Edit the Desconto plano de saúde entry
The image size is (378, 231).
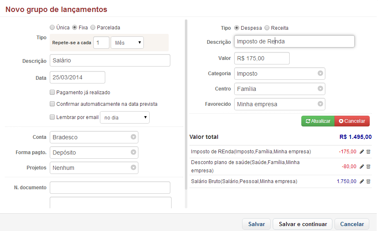coord(362,167)
